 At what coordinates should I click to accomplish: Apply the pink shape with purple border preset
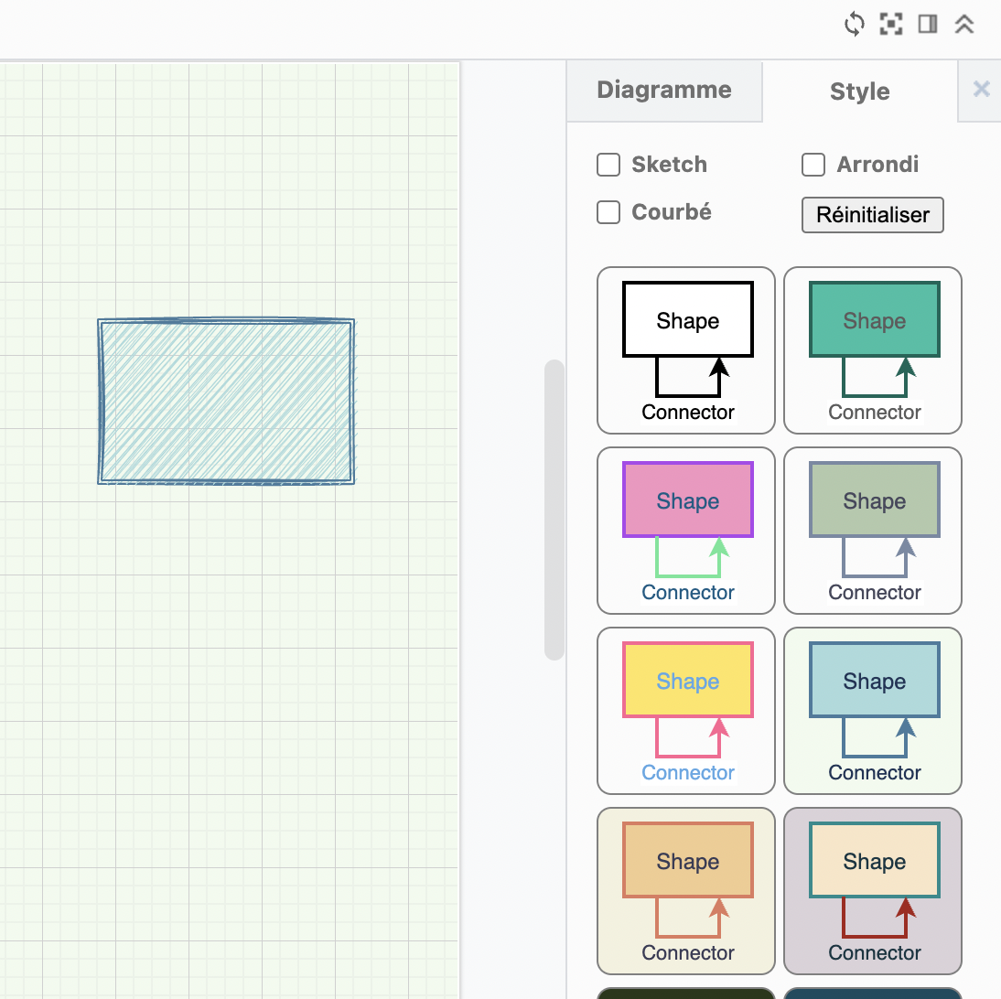coord(686,531)
